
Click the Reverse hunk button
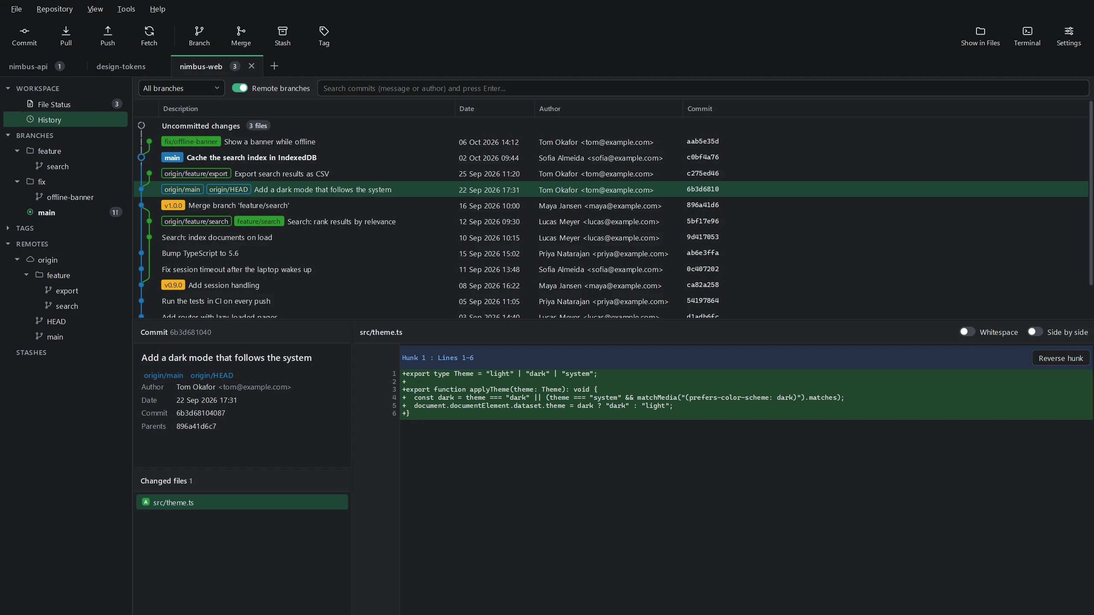[1061, 358]
